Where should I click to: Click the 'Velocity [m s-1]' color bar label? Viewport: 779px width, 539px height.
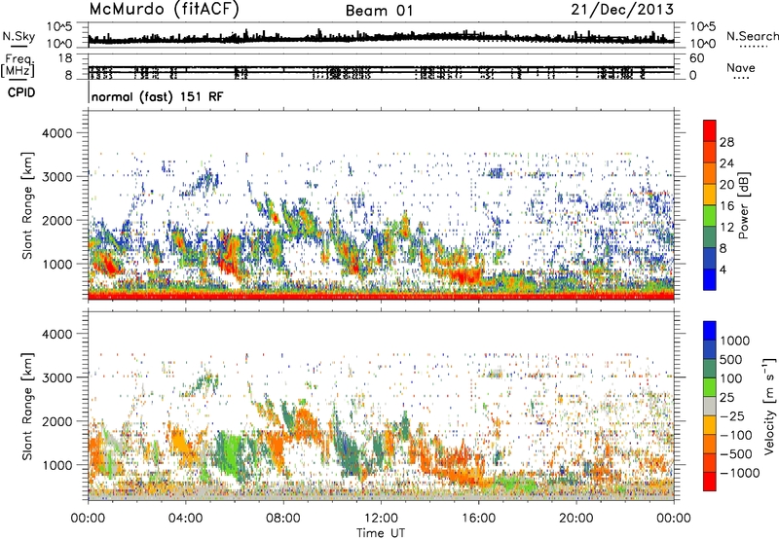point(769,406)
